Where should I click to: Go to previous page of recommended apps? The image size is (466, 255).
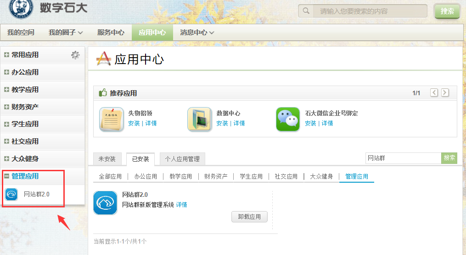(434, 93)
